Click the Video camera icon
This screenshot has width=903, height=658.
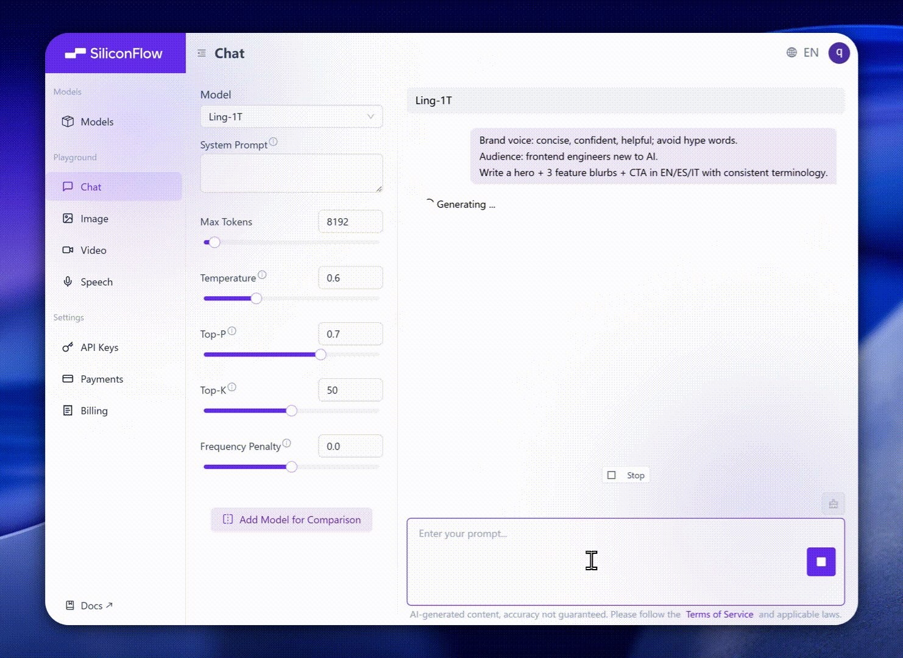(68, 250)
